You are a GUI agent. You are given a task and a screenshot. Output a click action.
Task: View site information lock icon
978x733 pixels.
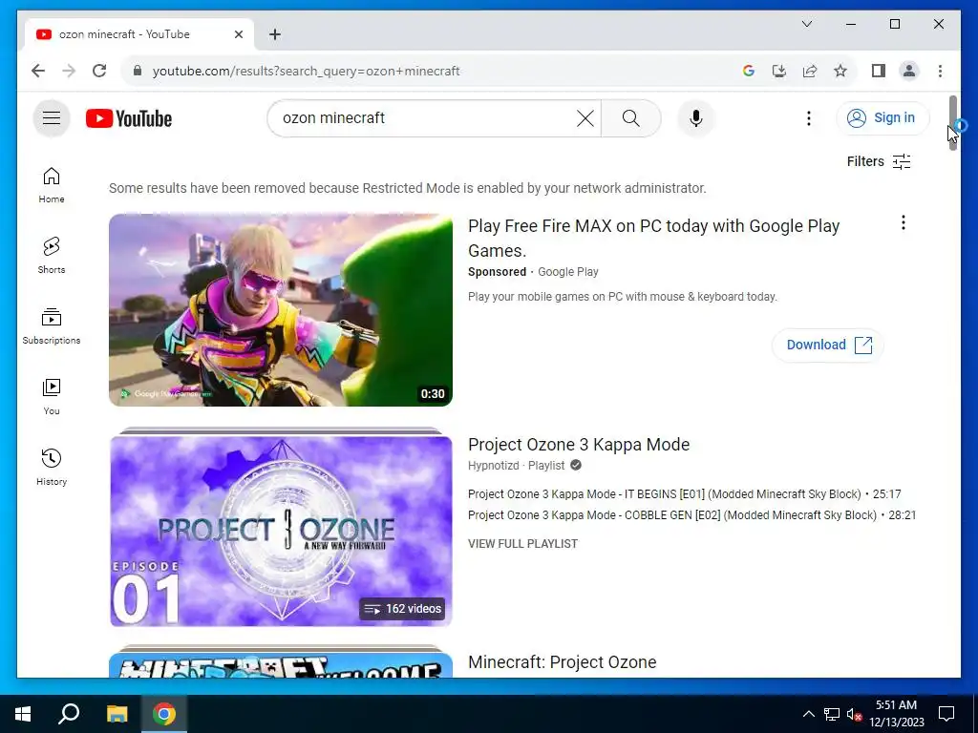pos(138,71)
